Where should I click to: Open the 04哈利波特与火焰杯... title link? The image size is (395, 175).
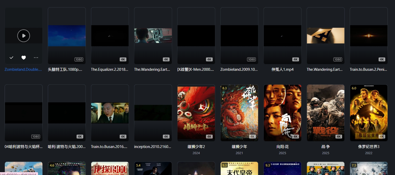(24, 147)
